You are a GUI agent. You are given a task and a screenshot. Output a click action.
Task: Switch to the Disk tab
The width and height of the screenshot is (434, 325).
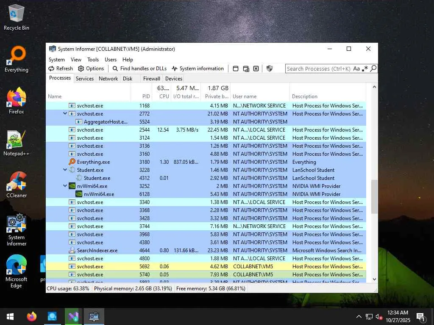[x=128, y=78]
